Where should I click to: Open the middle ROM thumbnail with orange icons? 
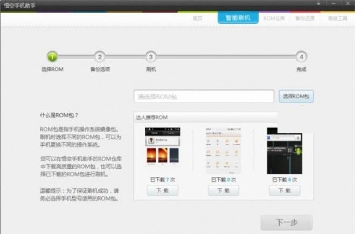coord(224,150)
